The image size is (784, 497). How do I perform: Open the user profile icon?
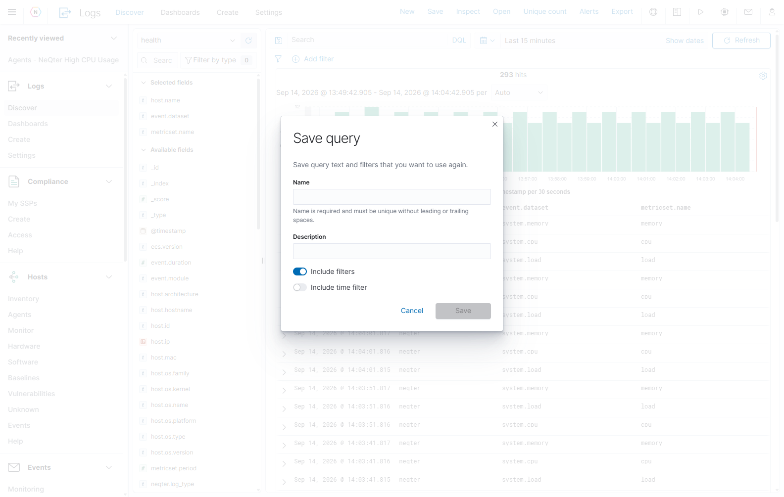tap(772, 12)
